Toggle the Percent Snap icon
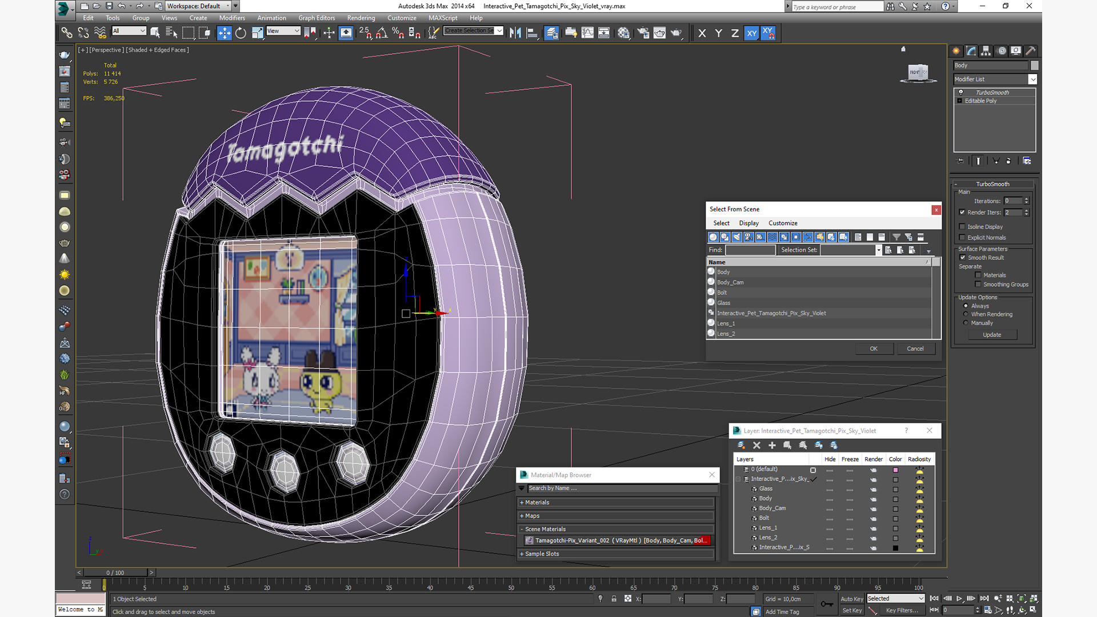1097x617 pixels. pos(398,33)
